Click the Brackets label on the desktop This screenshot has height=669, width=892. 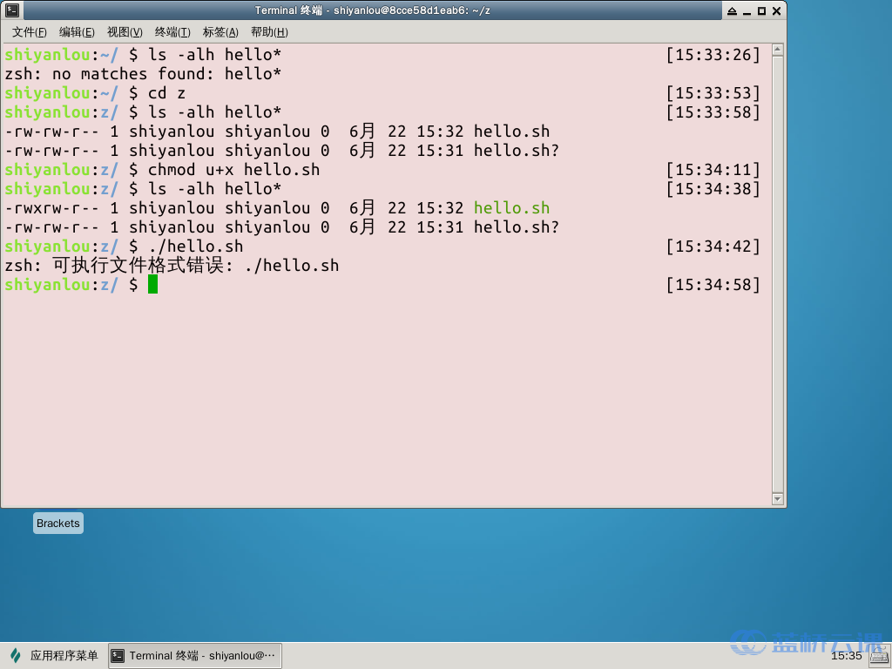tap(58, 524)
